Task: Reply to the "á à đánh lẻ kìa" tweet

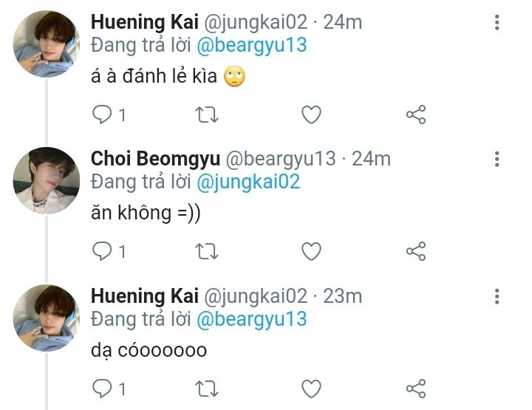Action: coord(102,115)
